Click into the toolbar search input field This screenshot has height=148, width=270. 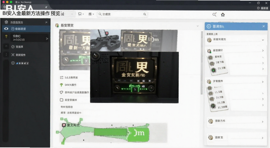point(122,14)
